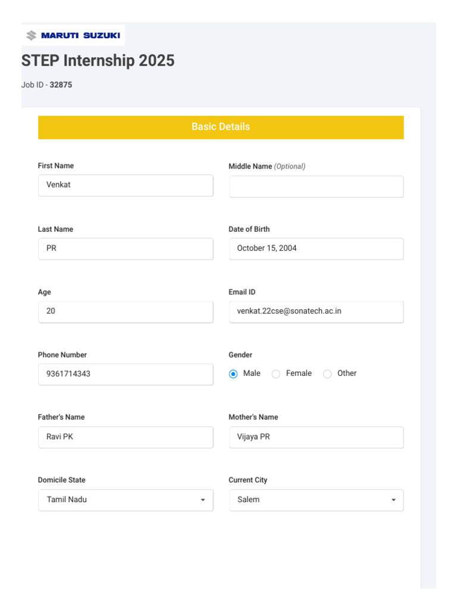457x610 pixels.
Task: Open the Date of Birth field
Action: point(316,248)
